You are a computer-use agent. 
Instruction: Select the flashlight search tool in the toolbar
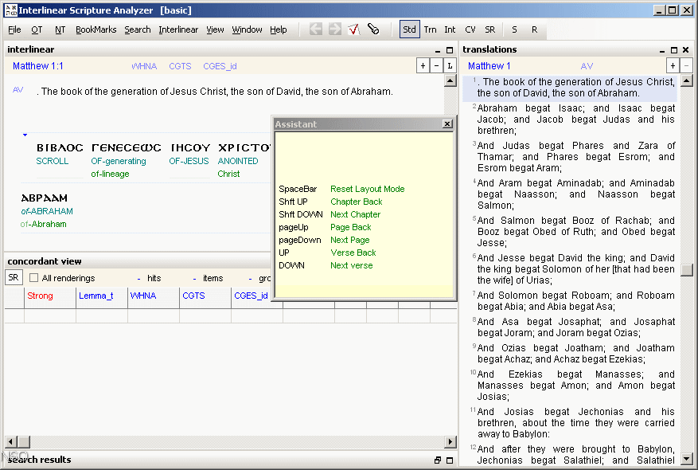point(372,28)
